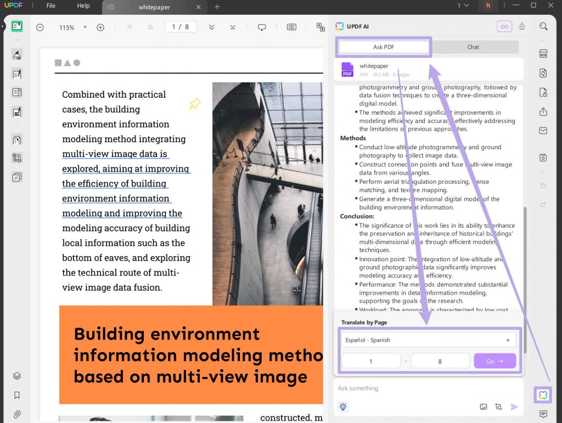
Task: Switch to the Chat tab
Action: coord(473,47)
